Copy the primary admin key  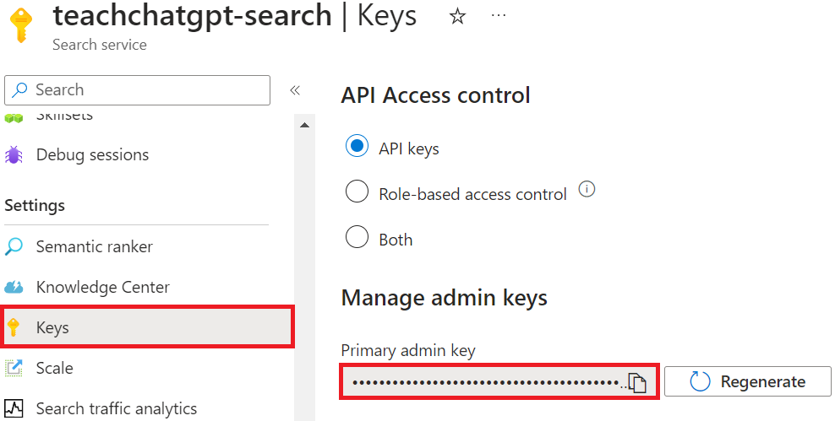point(637,383)
